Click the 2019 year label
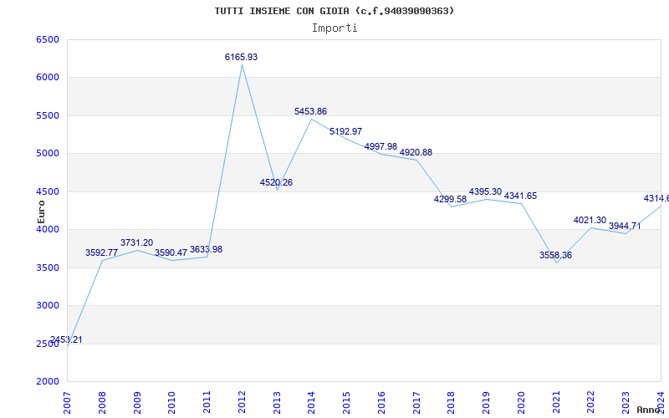Viewport: 669px width, 418px height. coord(487,403)
